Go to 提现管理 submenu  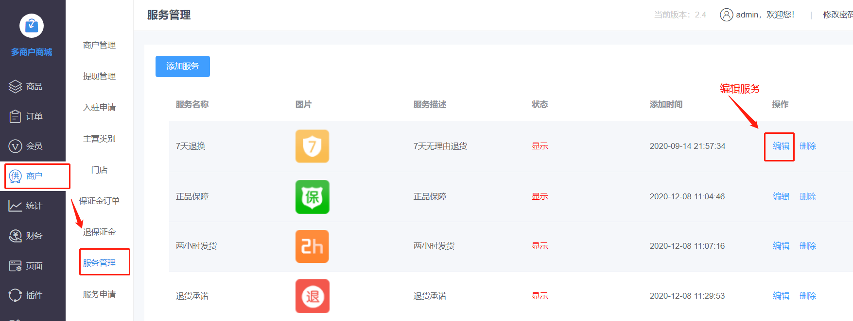(x=99, y=76)
